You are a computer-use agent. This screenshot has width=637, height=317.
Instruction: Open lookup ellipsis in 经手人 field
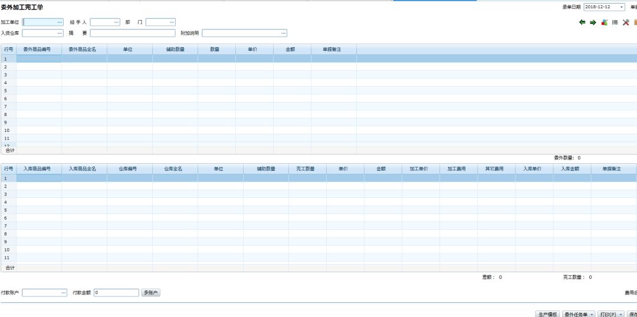(117, 22)
